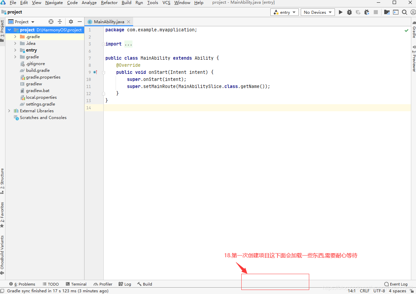Expand the .gradle folder
Screen dimensions: 416x294
pyautogui.click(x=15, y=36)
